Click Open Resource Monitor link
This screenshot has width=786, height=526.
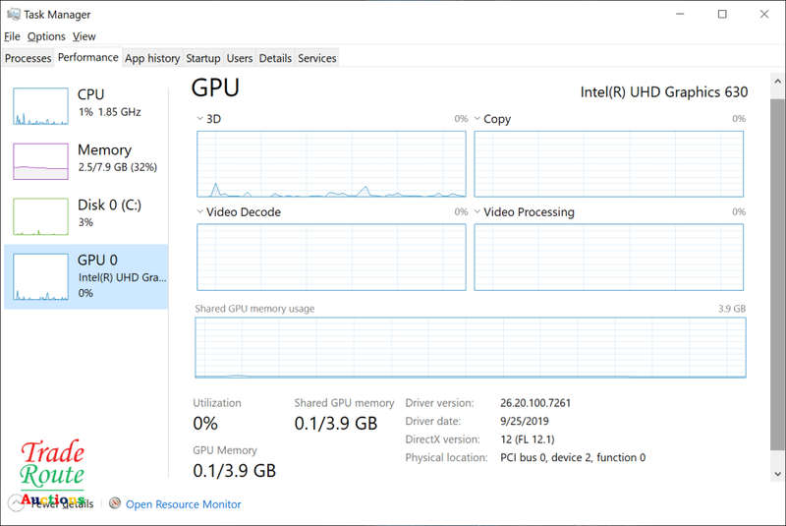(183, 504)
